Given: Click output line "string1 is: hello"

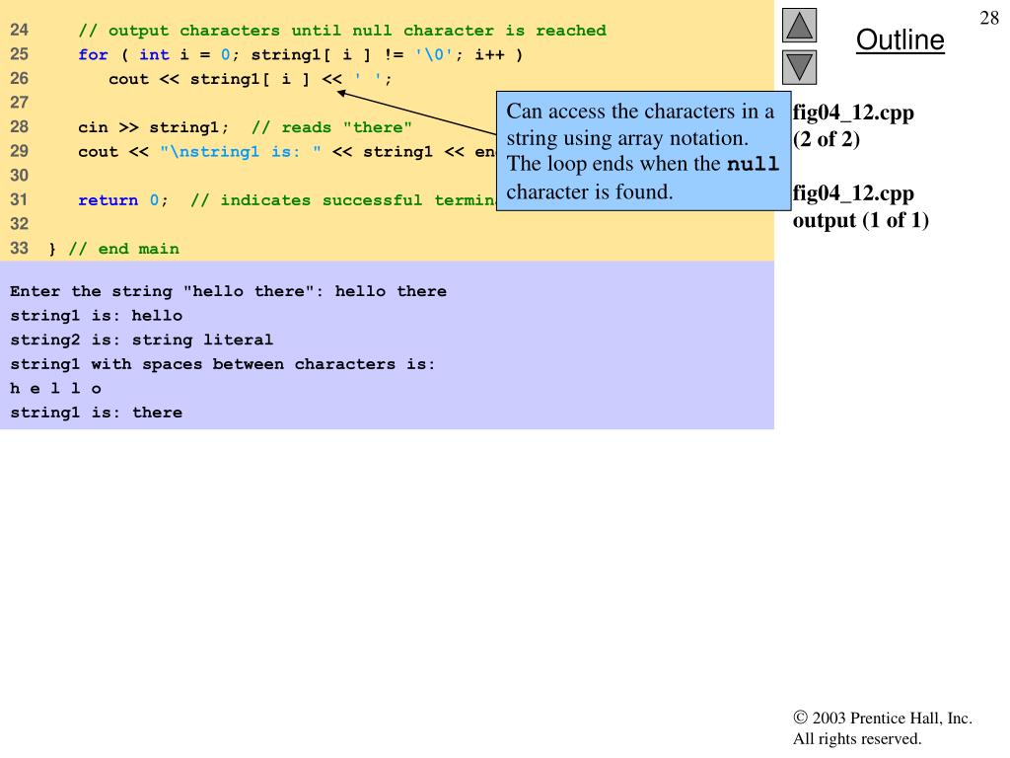Looking at the screenshot, I should click(x=96, y=316).
